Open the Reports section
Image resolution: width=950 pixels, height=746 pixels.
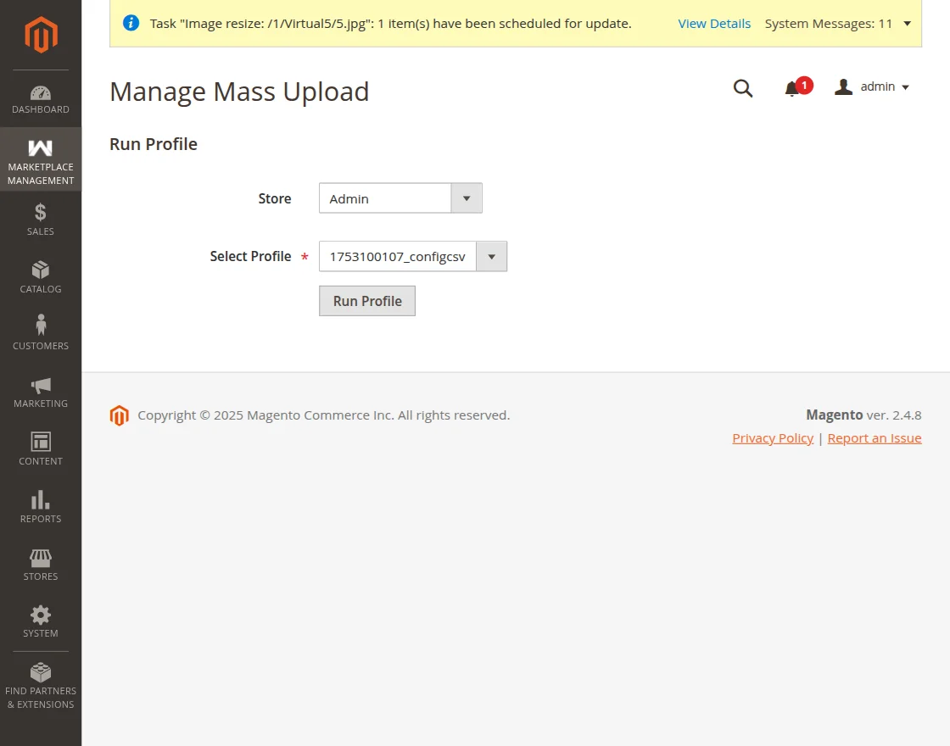click(40, 505)
